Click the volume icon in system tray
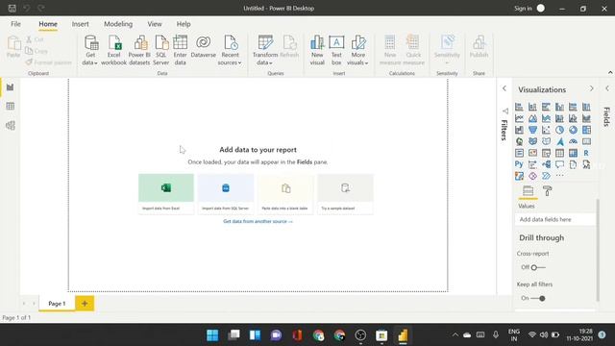615x346 pixels. tap(543, 335)
